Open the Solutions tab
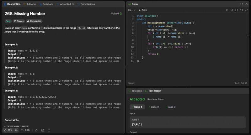This screenshot has height=135, width=251. coord(46,4)
